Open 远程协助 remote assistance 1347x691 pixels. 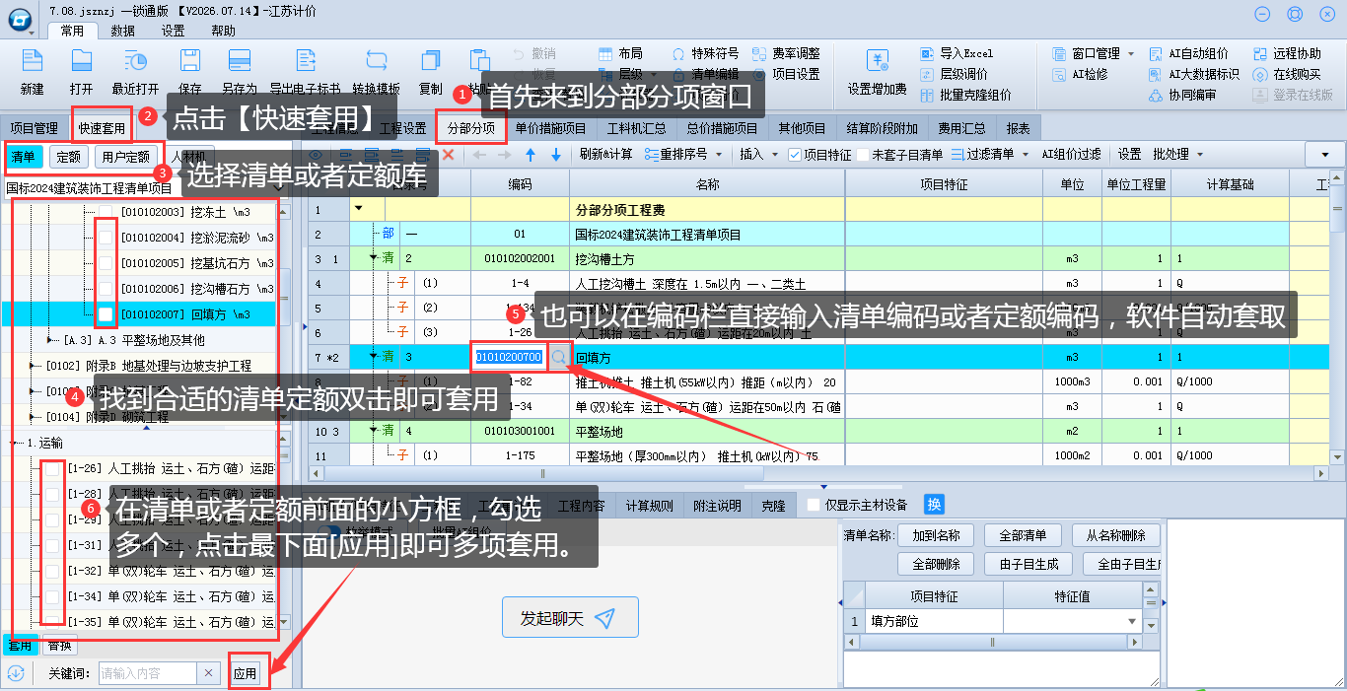pos(1287,53)
